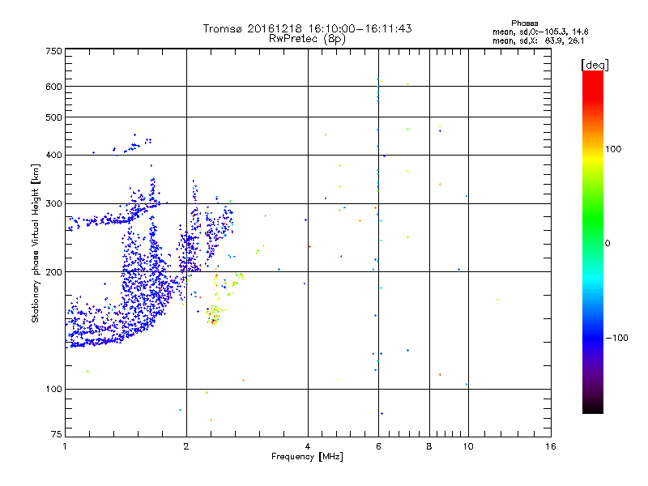Click the 'mean, sd,X: 83.9, 26.1' statistic text
Viewport: 648px width, 486px height.
[538, 41]
